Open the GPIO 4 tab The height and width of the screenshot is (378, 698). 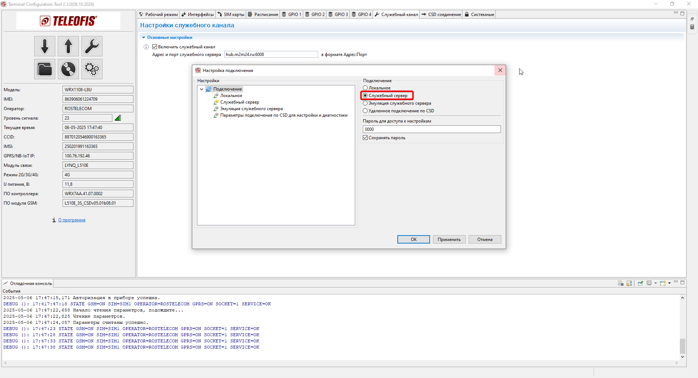361,15
